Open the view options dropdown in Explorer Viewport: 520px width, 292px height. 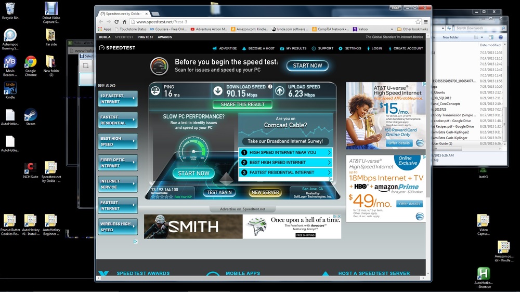point(482,37)
